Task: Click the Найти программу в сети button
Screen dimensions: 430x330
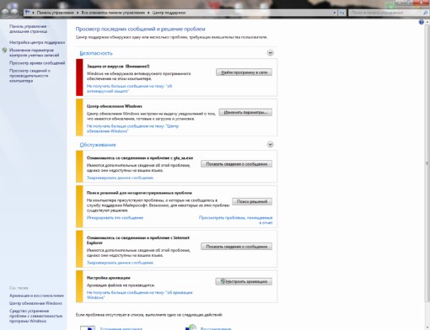Action: (x=244, y=72)
